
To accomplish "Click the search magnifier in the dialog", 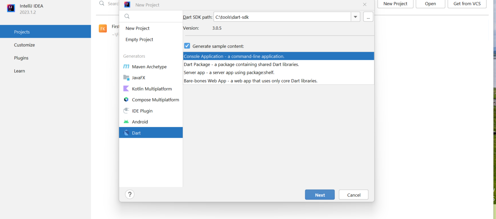I will point(127,16).
